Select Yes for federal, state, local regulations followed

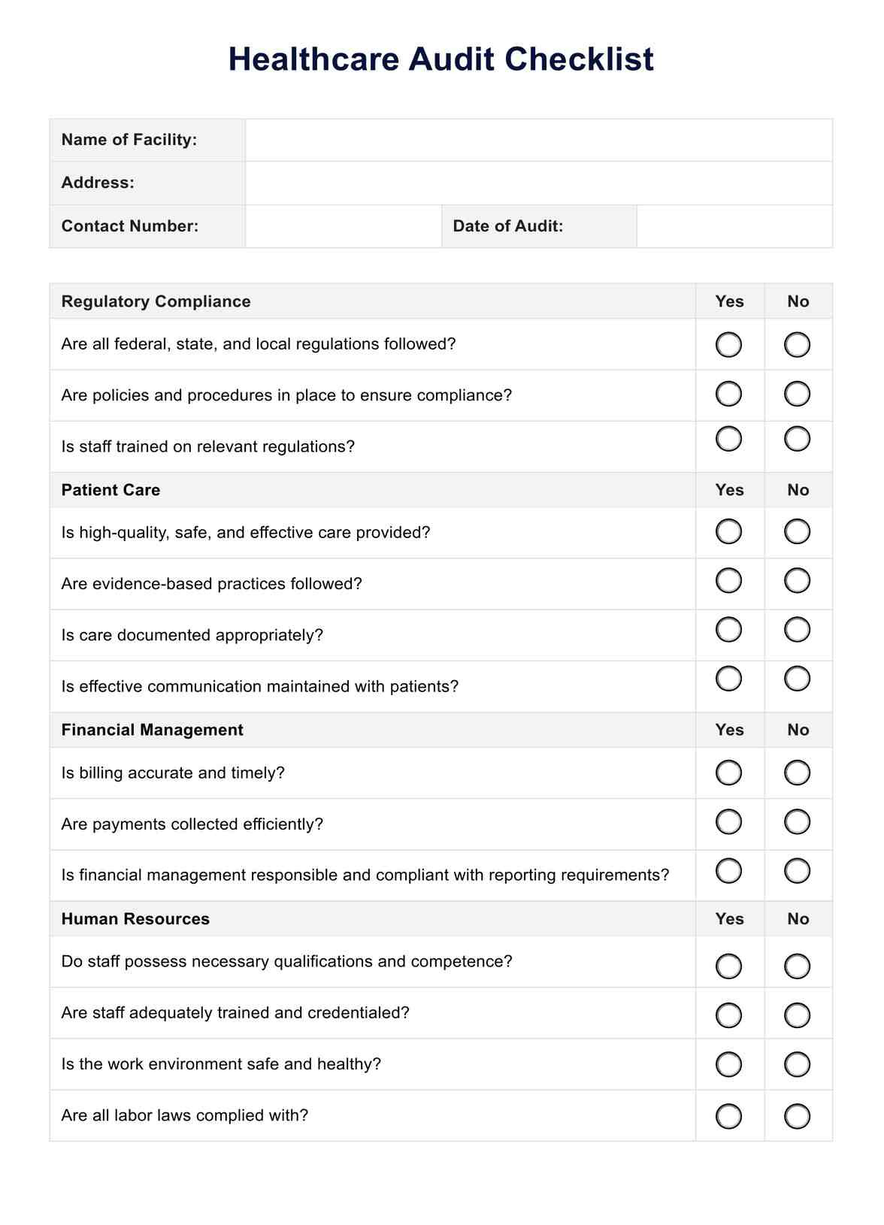(x=728, y=345)
